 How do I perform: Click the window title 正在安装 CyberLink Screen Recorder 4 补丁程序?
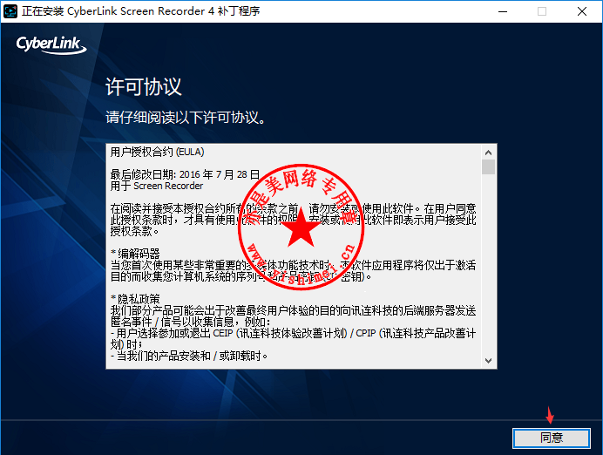point(141,11)
